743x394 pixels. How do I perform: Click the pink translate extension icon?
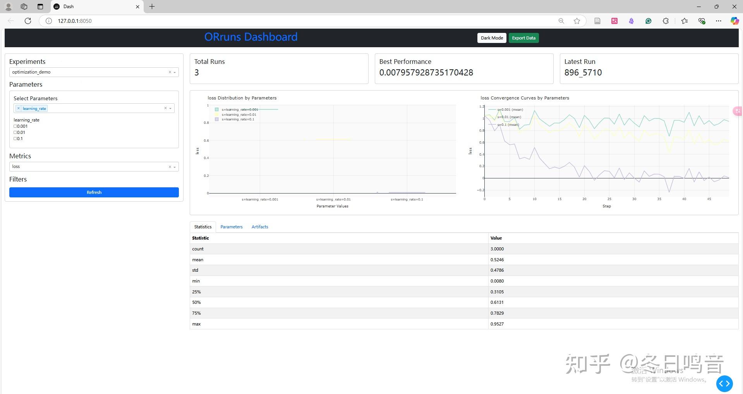(x=614, y=21)
